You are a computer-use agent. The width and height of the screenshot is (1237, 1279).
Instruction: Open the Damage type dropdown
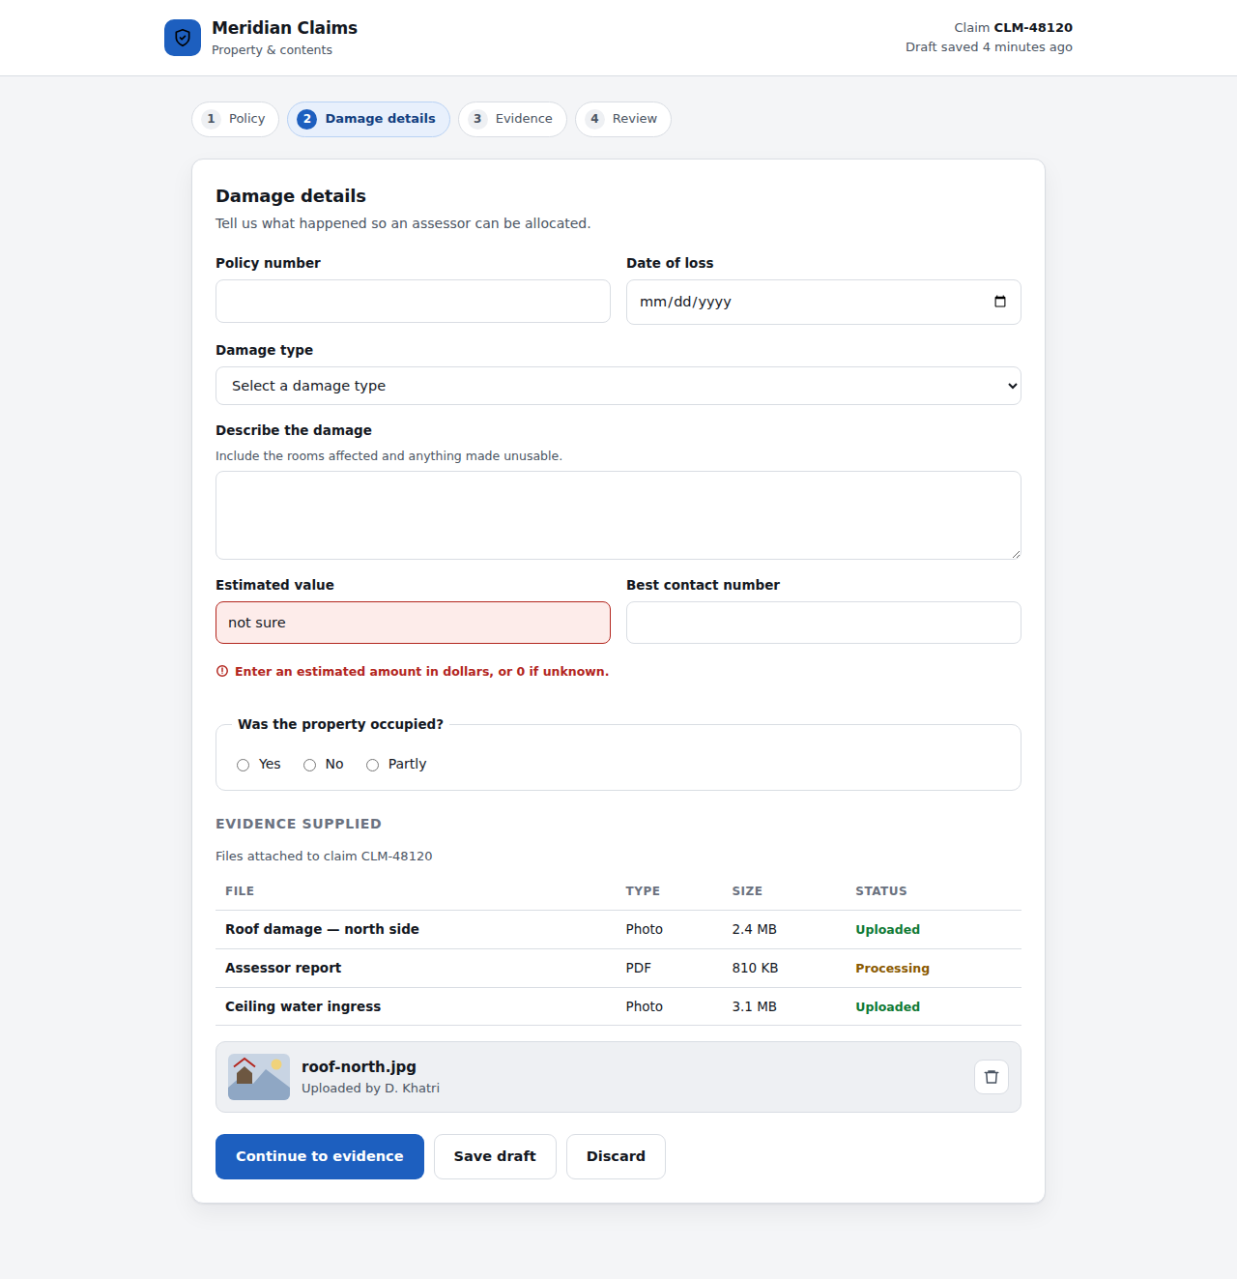(618, 386)
